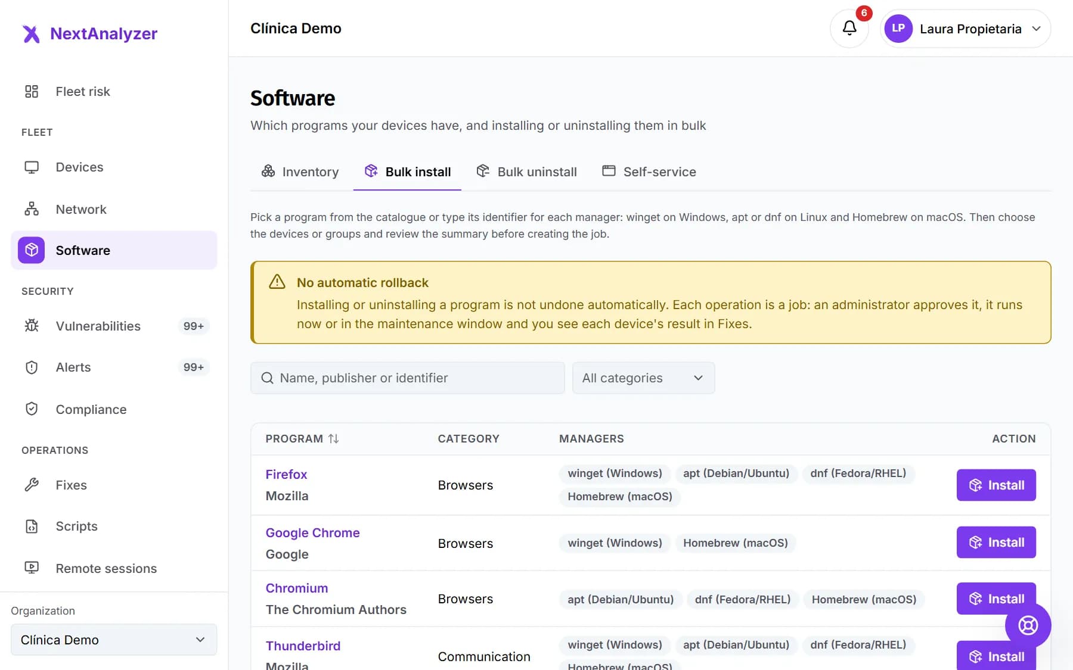
Task: Open Remote sessions in sidebar
Action: pyautogui.click(x=114, y=568)
